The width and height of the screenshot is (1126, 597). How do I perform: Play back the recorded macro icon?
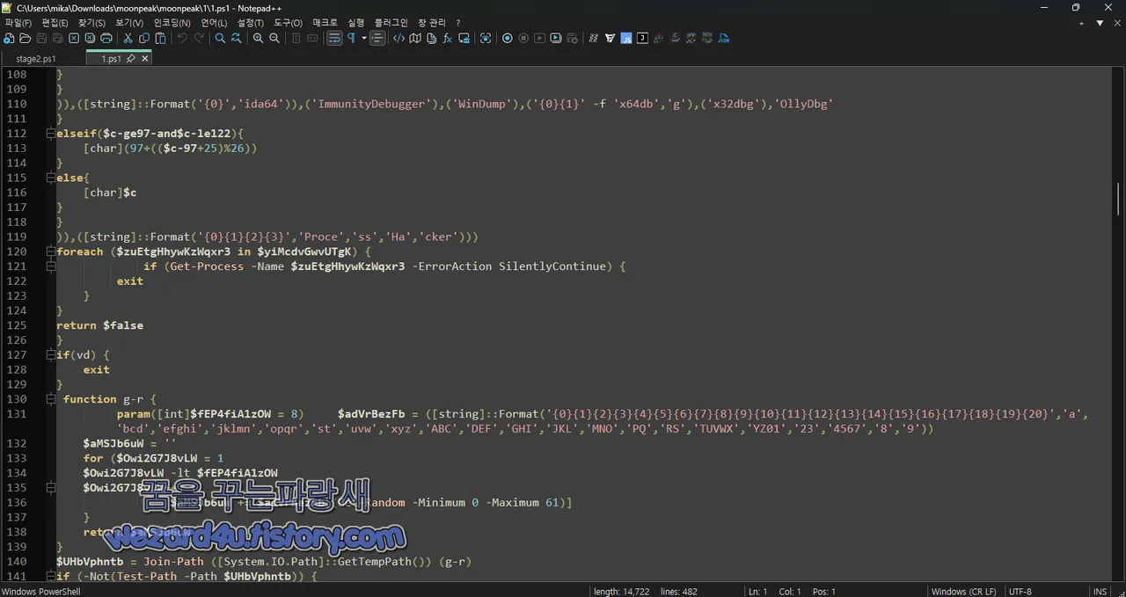point(540,38)
